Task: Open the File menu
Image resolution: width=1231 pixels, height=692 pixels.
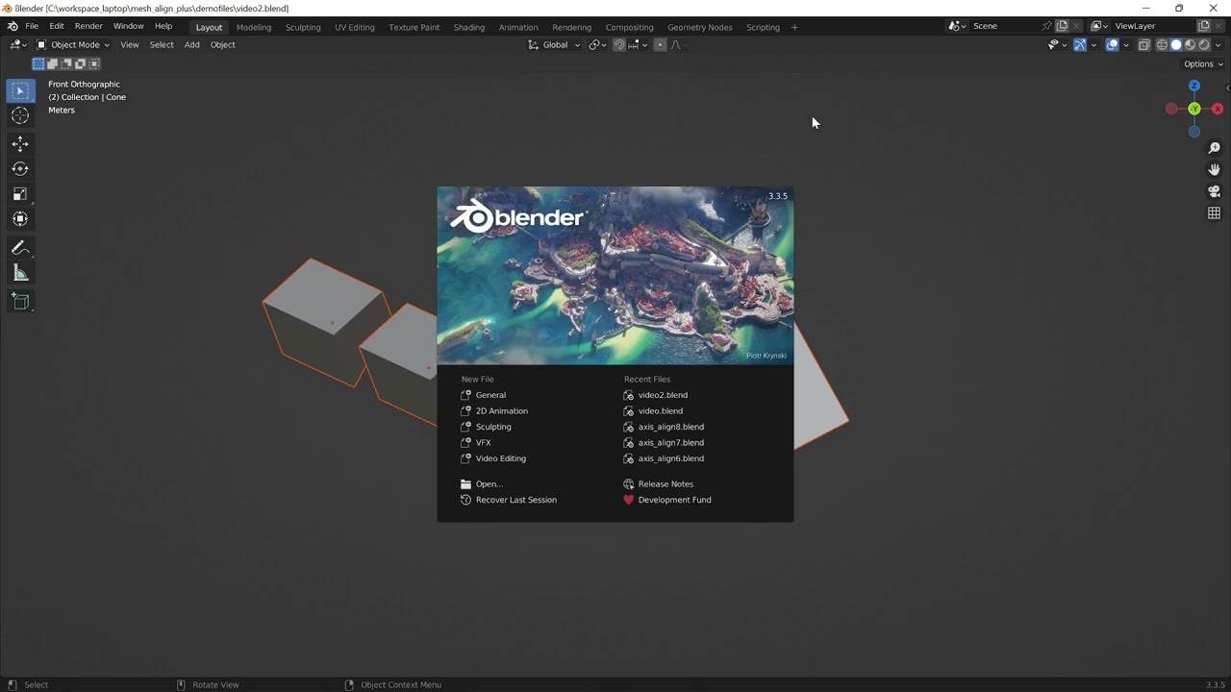Action: [x=32, y=27]
